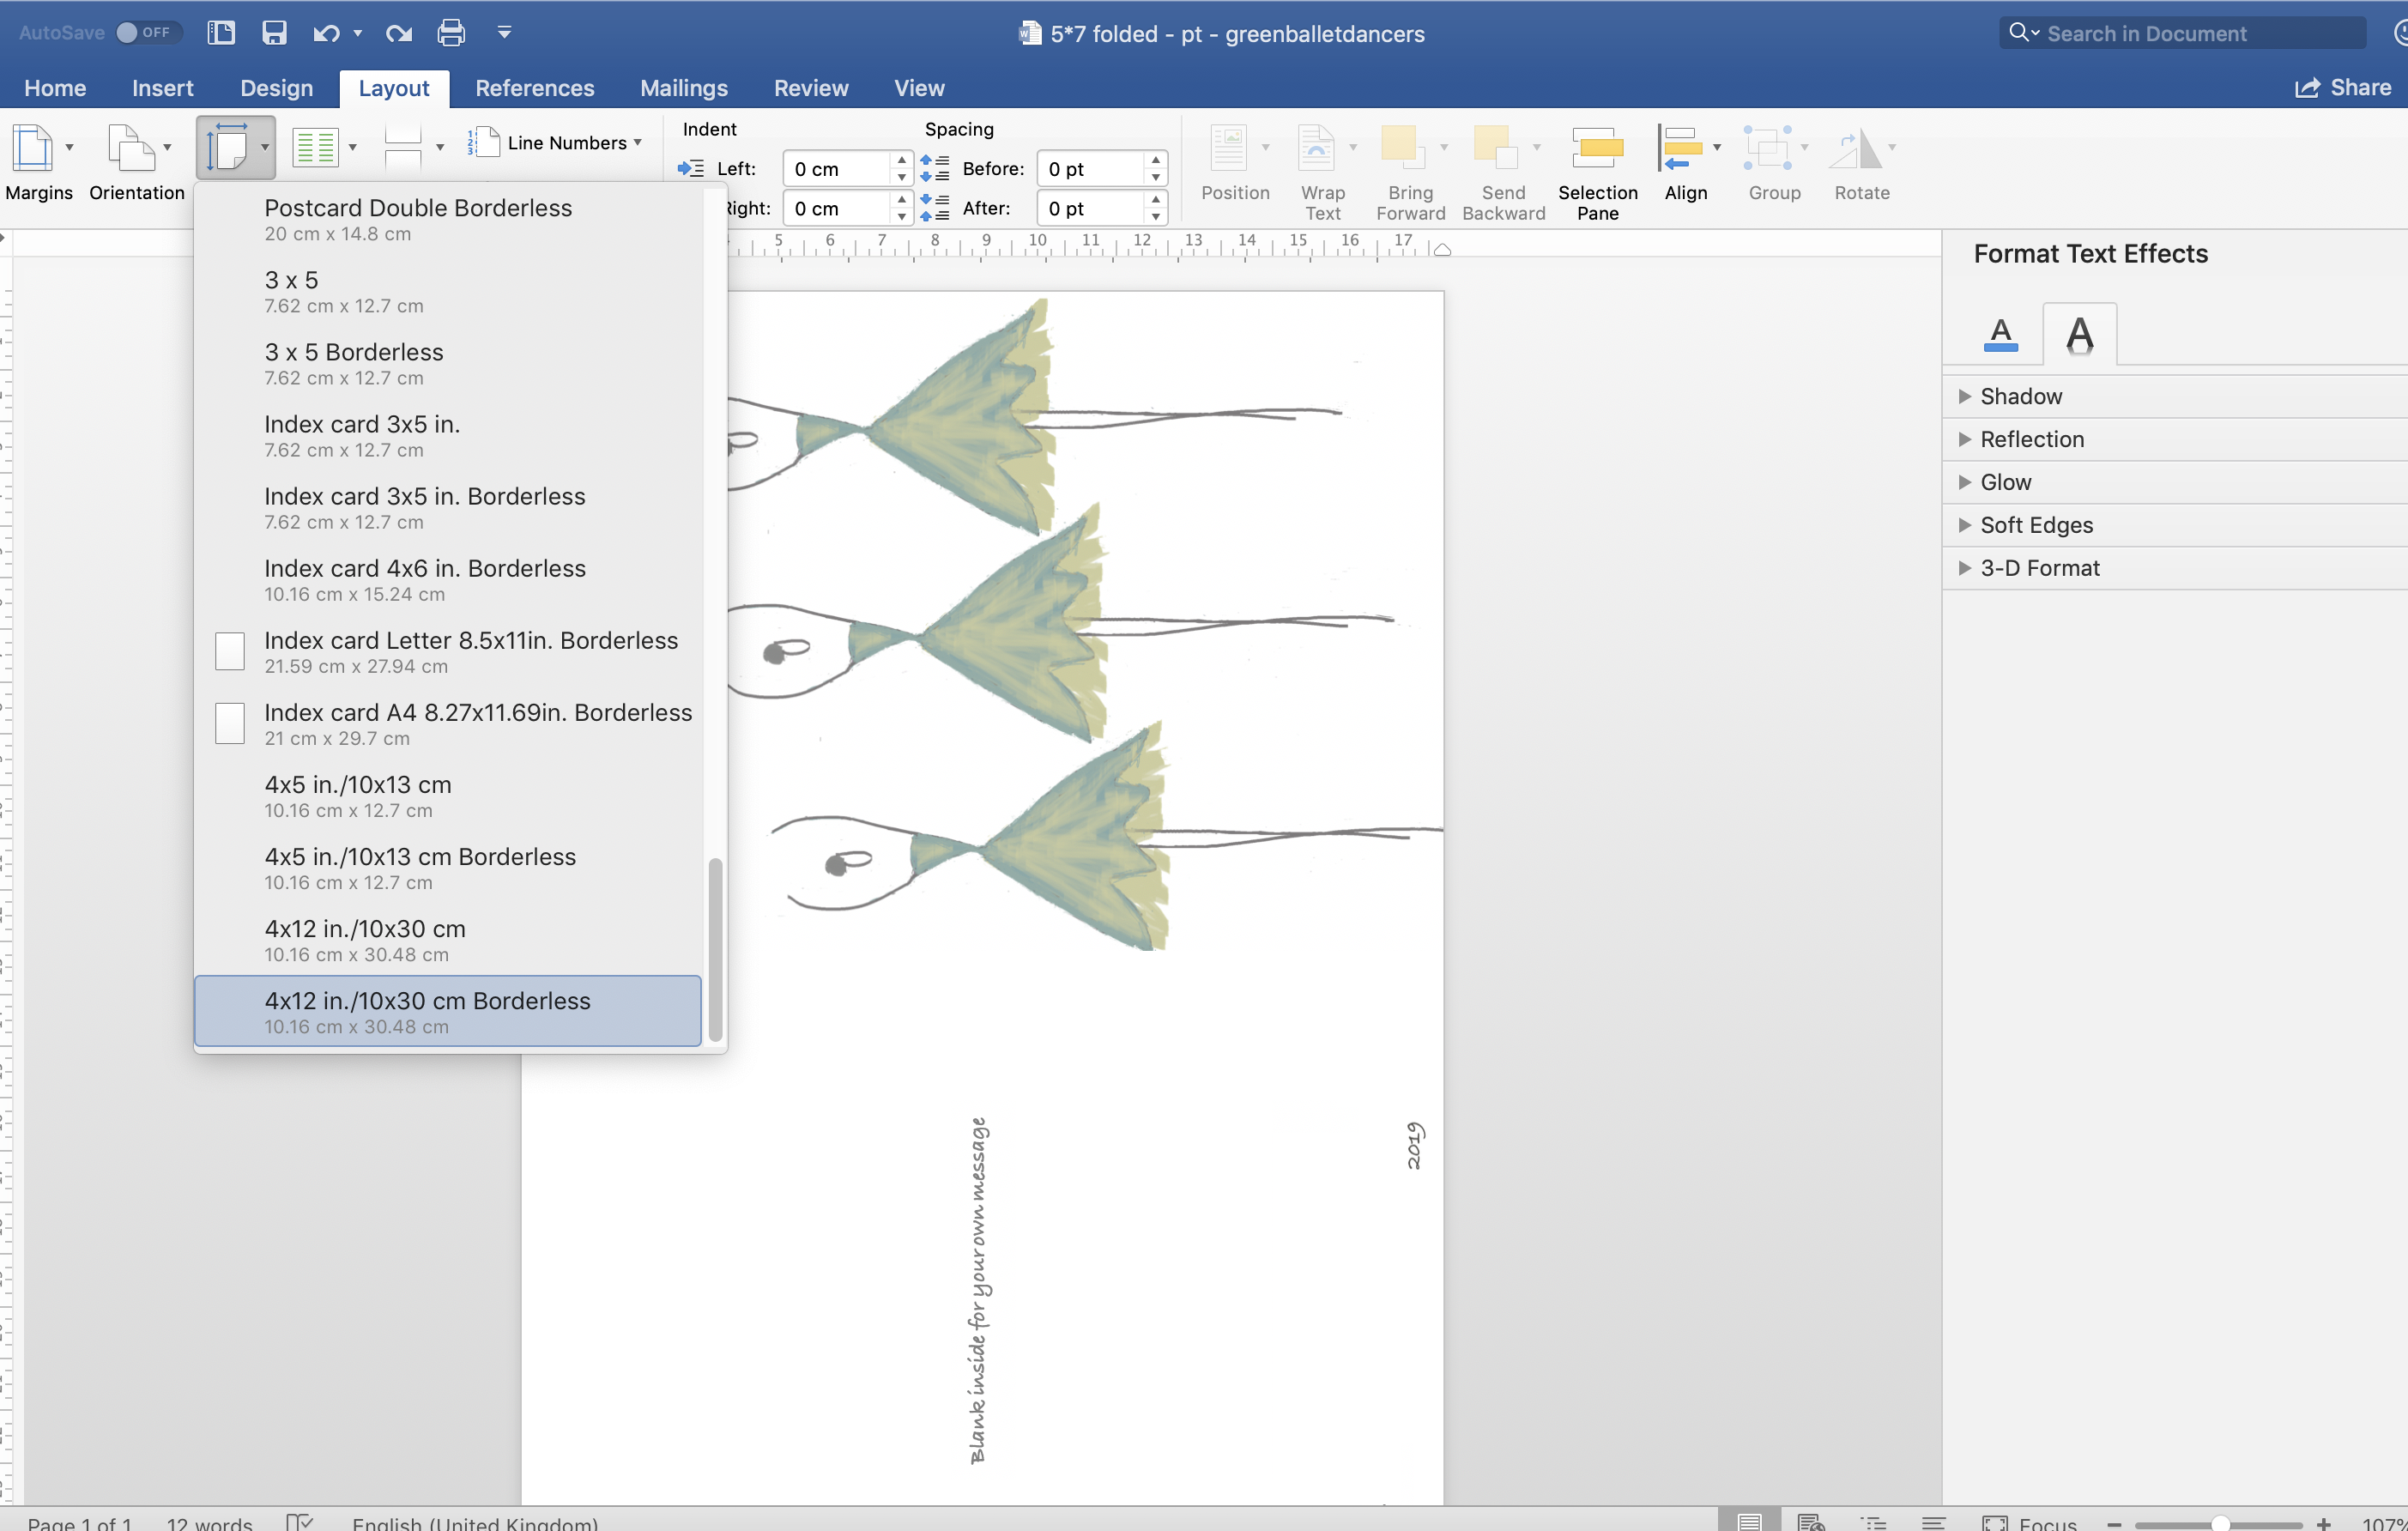Select 4x12 in./10x30 cm Borderless size
The height and width of the screenshot is (1531, 2408).
click(448, 1011)
